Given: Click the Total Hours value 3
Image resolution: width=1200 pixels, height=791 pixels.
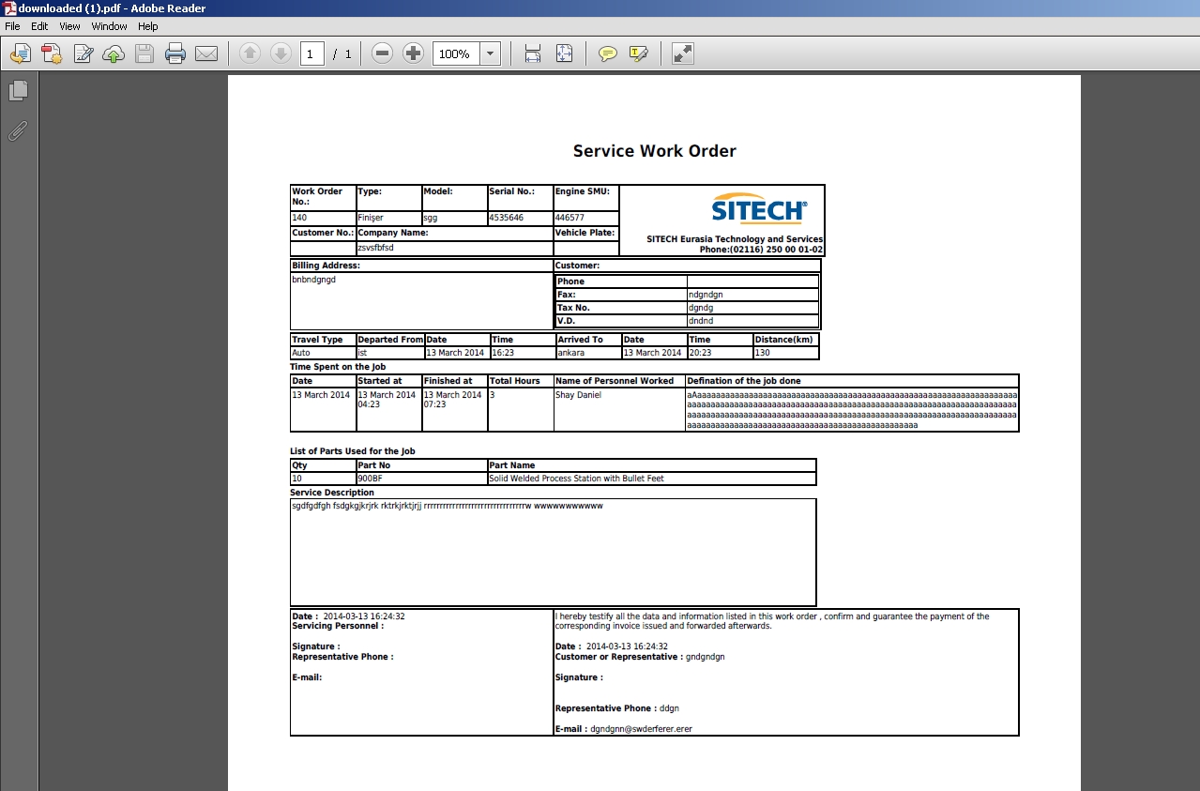Looking at the screenshot, I should tap(492, 395).
